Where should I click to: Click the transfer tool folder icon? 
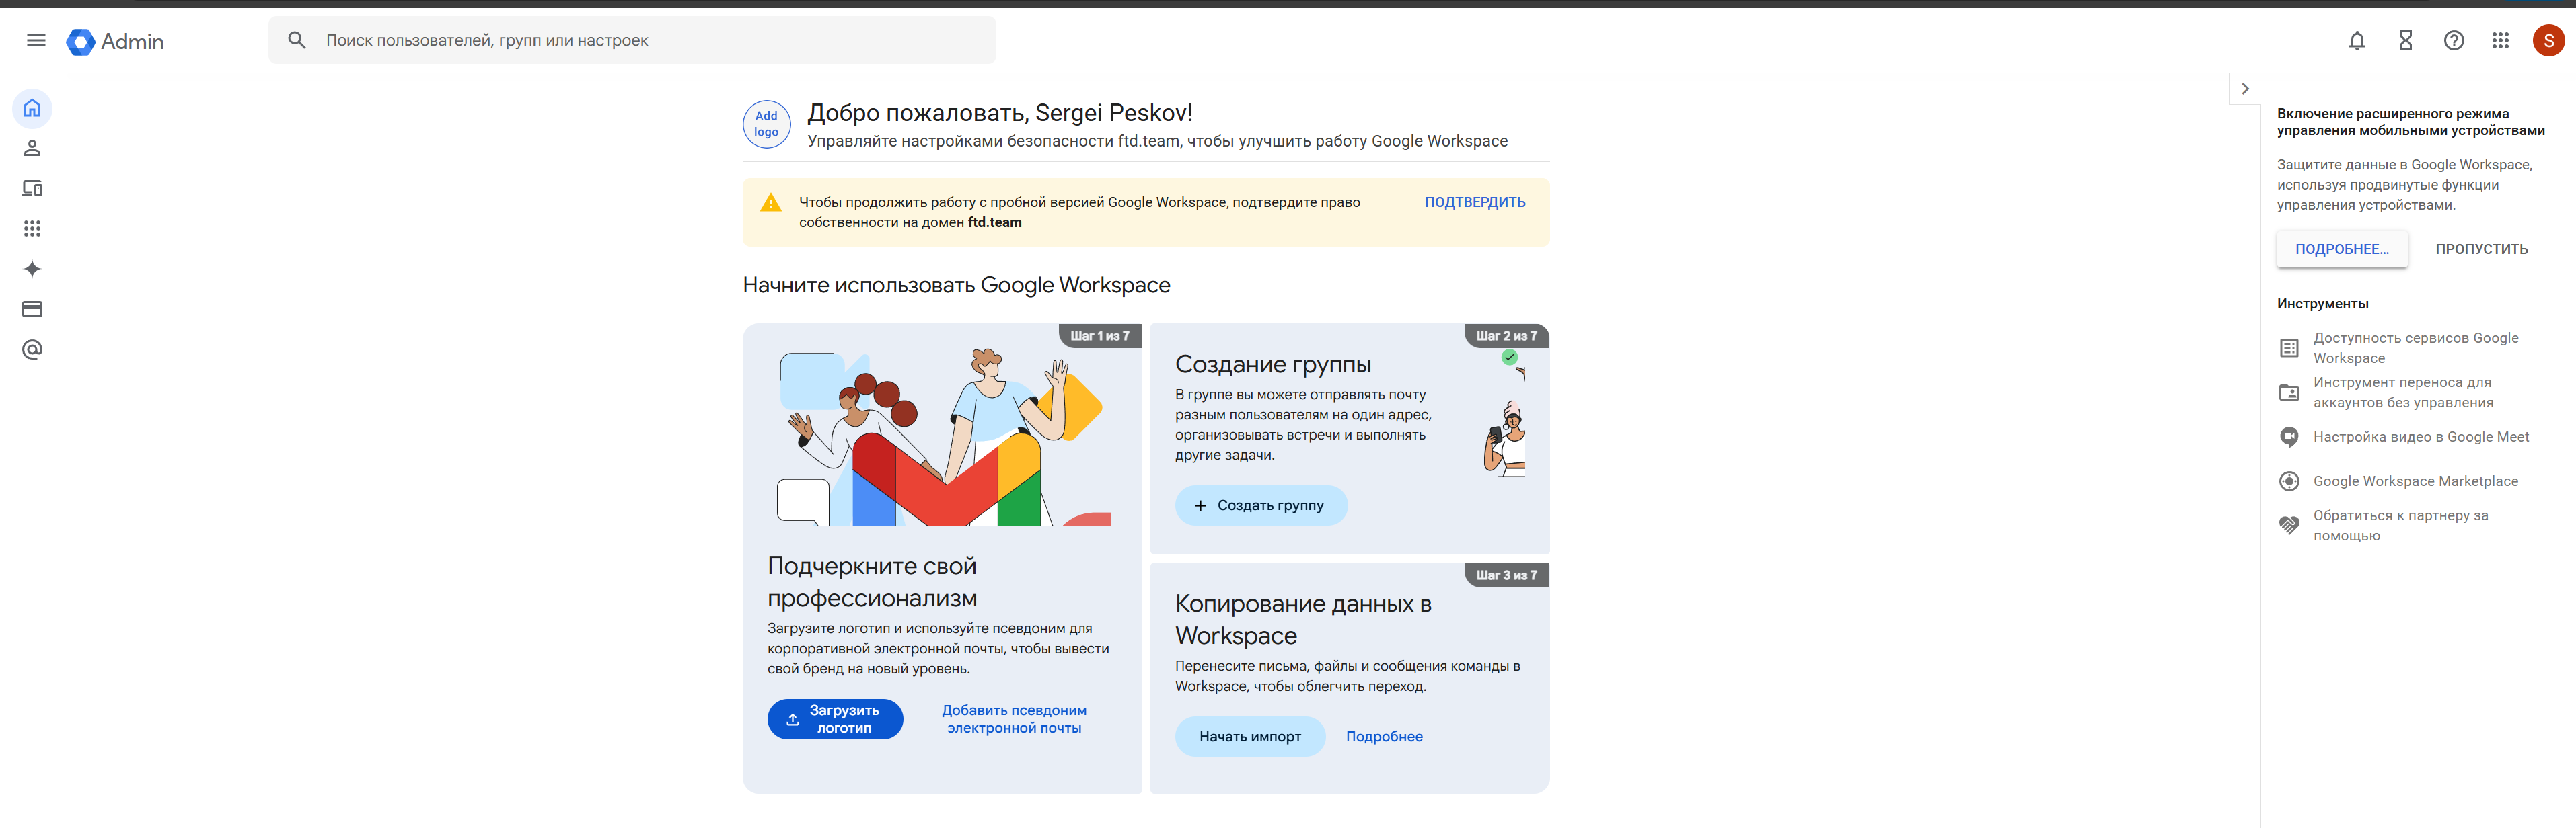[x=2289, y=392]
